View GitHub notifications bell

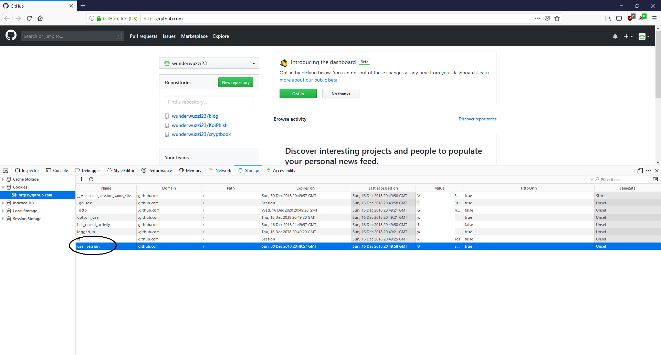[615, 36]
